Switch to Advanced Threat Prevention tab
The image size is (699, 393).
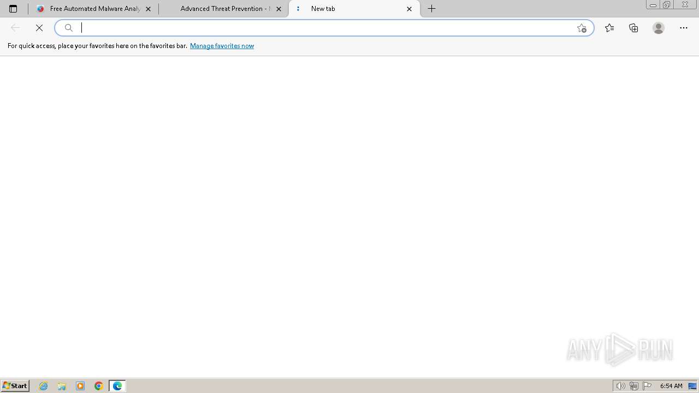click(x=224, y=9)
